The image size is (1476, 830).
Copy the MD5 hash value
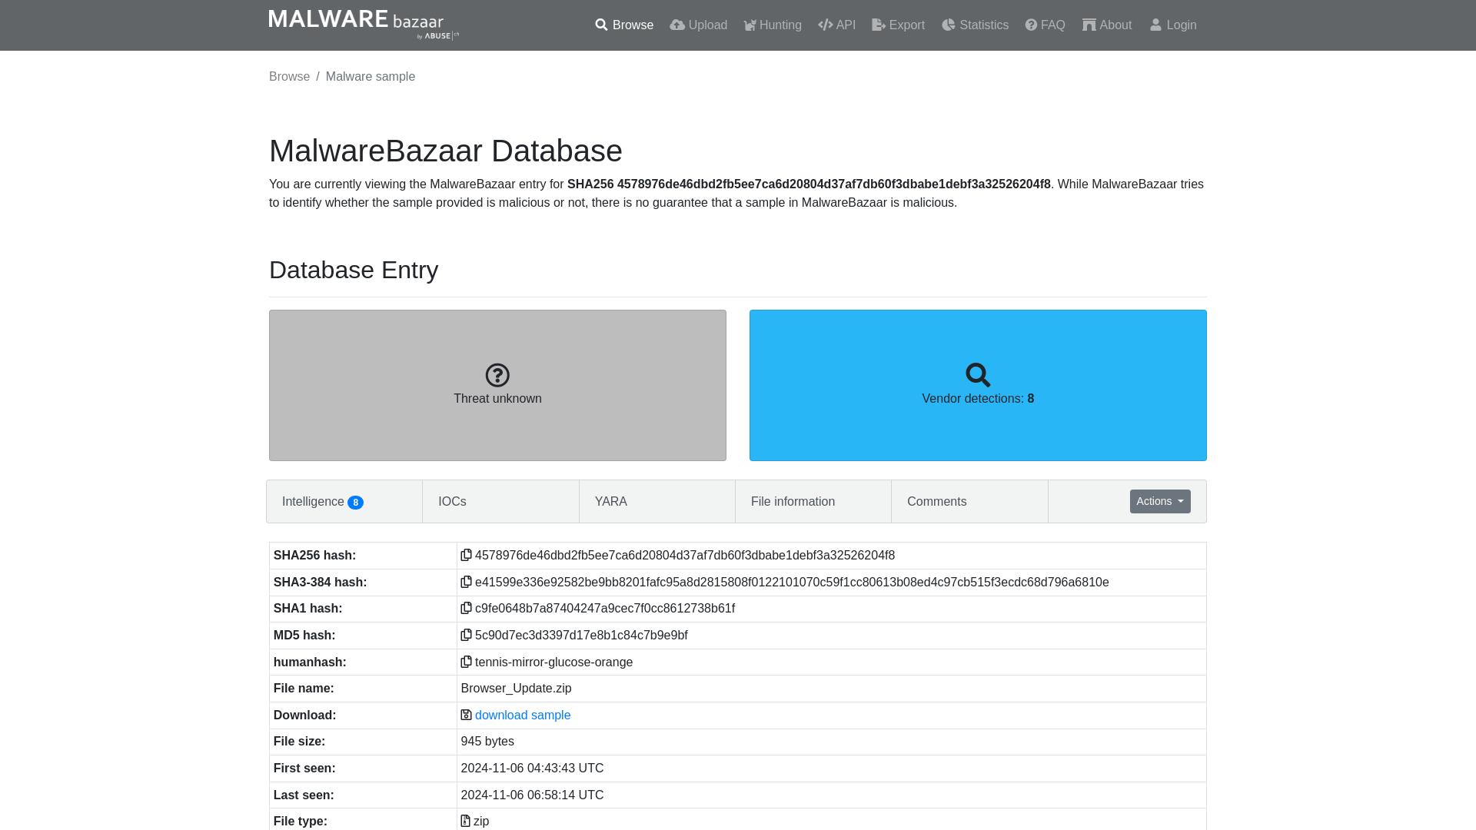point(465,634)
